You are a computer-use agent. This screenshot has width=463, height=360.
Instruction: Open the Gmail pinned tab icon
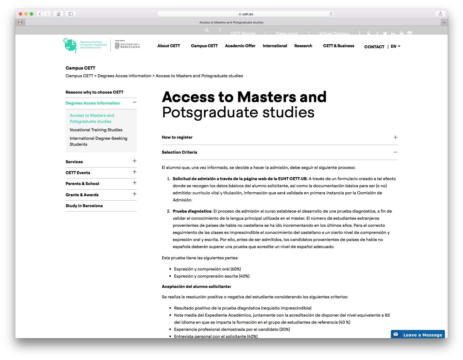[x=20, y=22]
